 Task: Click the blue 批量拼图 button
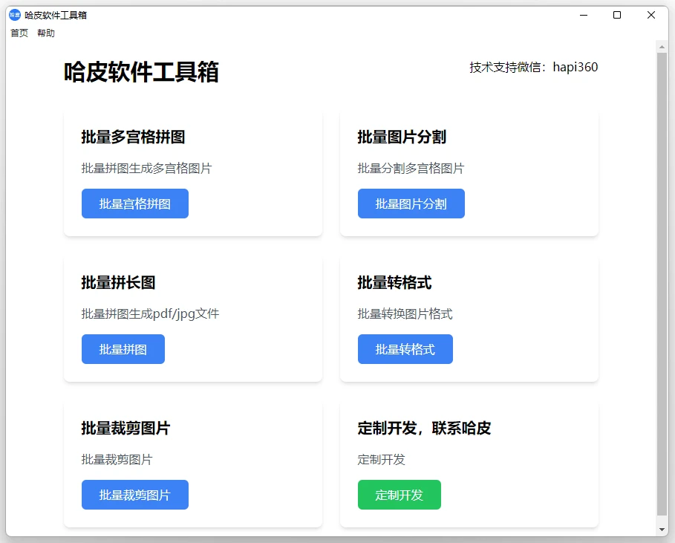(123, 349)
